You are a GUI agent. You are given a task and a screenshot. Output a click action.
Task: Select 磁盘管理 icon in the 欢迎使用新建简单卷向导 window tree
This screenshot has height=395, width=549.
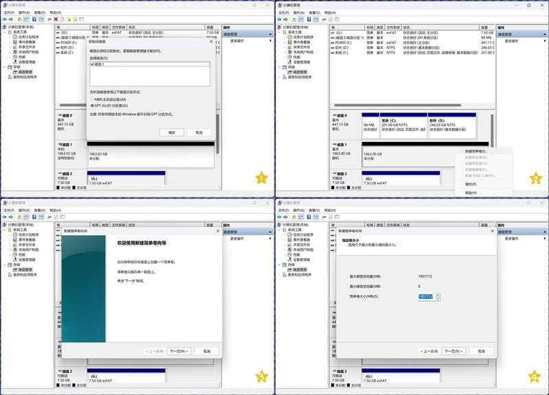15,270
